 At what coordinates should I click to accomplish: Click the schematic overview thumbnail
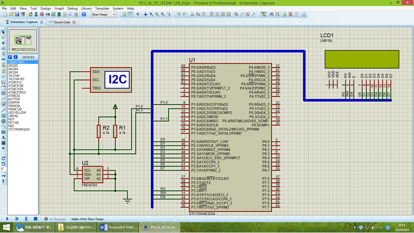(x=23, y=40)
